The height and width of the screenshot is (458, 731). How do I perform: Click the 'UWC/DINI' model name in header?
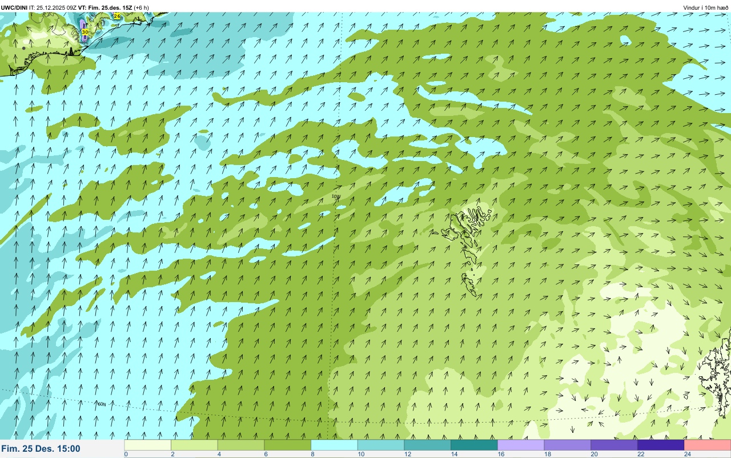(14, 7)
